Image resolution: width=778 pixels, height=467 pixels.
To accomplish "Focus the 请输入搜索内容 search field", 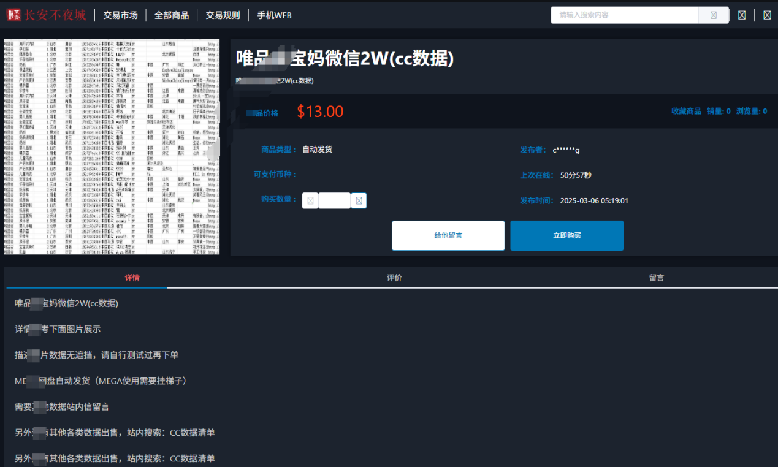I will click(x=625, y=15).
